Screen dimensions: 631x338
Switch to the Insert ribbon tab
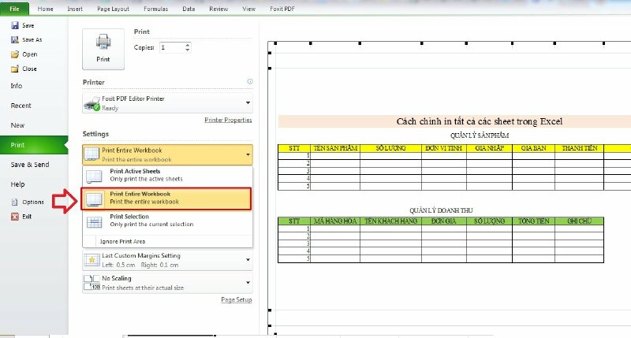(75, 9)
